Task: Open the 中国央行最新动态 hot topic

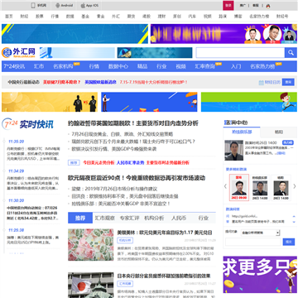Action: pos(23,82)
